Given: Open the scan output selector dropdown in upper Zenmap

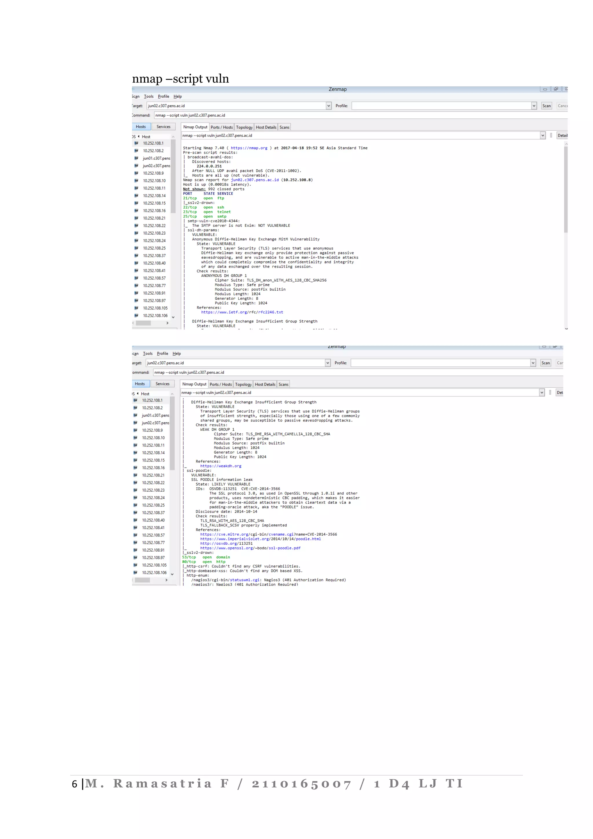Looking at the screenshot, I should [543, 136].
